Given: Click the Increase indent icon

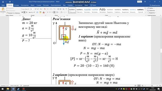Looking at the screenshot, I should pyautogui.click(x=60, y=9).
